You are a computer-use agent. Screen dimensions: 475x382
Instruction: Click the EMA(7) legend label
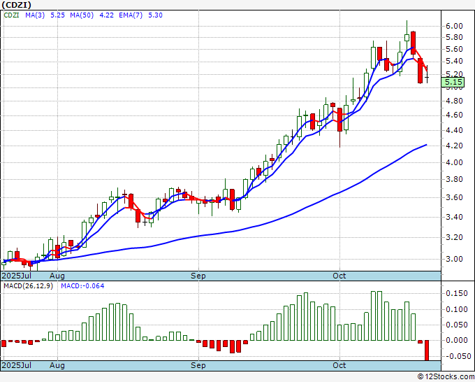click(131, 15)
